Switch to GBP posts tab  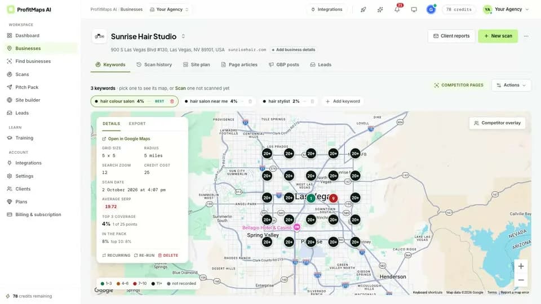tap(283, 65)
